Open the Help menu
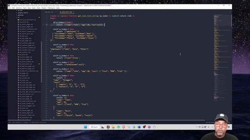This screenshot has height=140, width=250. [58, 8]
